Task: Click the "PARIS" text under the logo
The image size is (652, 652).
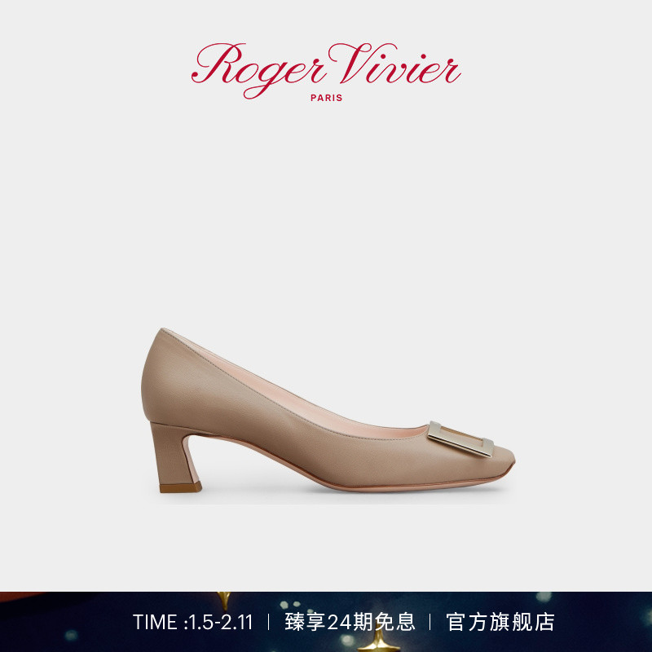Action: point(327,98)
